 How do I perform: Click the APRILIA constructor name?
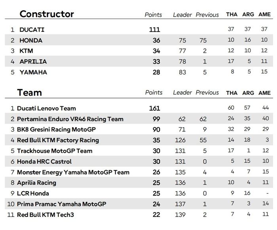coord(33,61)
